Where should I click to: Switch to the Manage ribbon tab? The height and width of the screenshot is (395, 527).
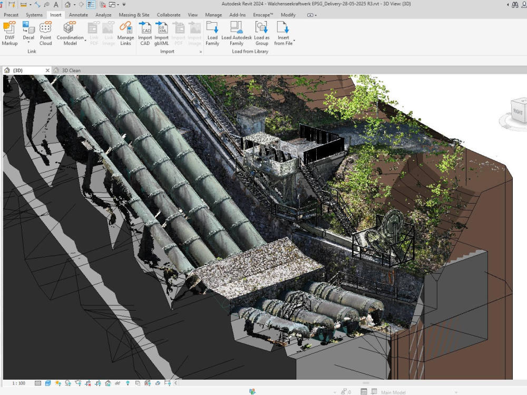213,15
